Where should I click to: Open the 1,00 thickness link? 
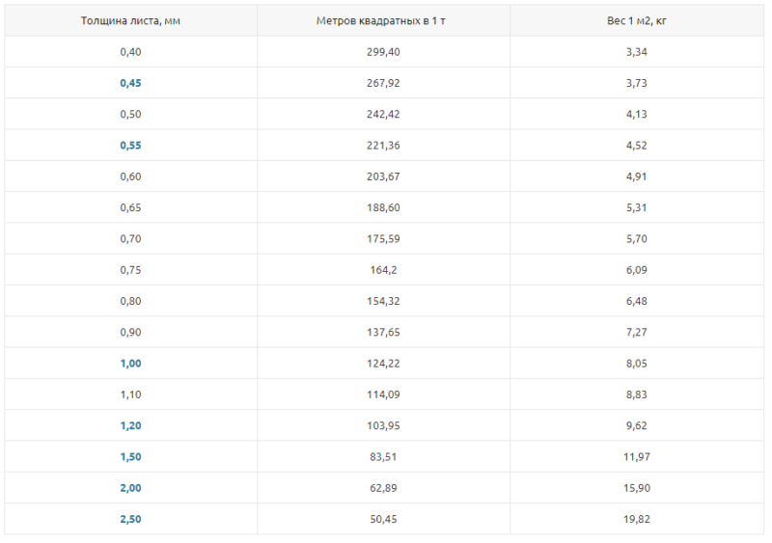[x=130, y=364]
